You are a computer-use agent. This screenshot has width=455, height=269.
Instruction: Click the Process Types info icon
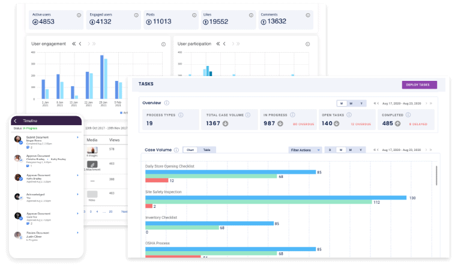tap(181, 115)
